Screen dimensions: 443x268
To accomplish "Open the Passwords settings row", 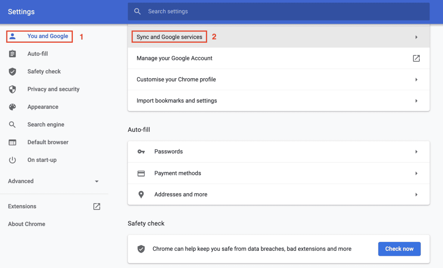I will tap(279, 152).
